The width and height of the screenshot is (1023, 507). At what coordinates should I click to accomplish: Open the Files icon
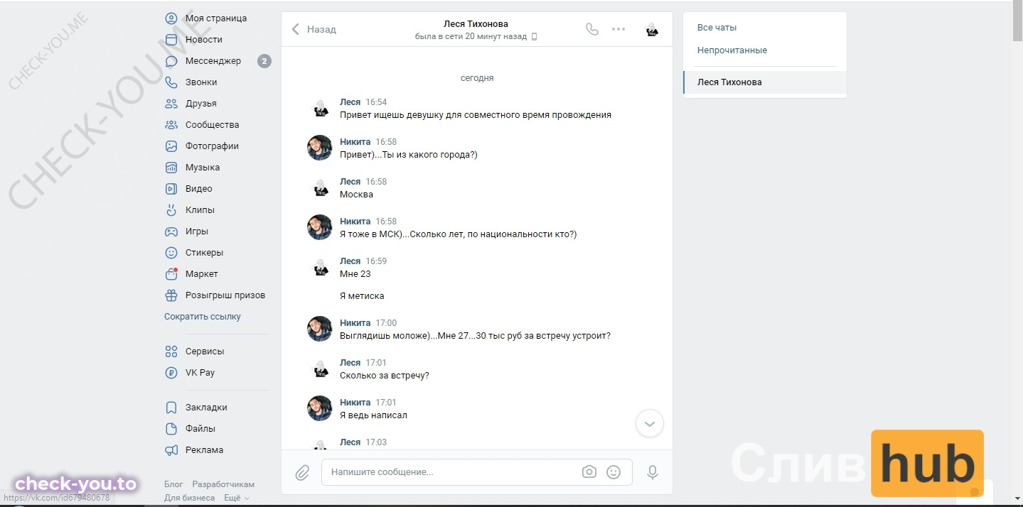coord(171,429)
